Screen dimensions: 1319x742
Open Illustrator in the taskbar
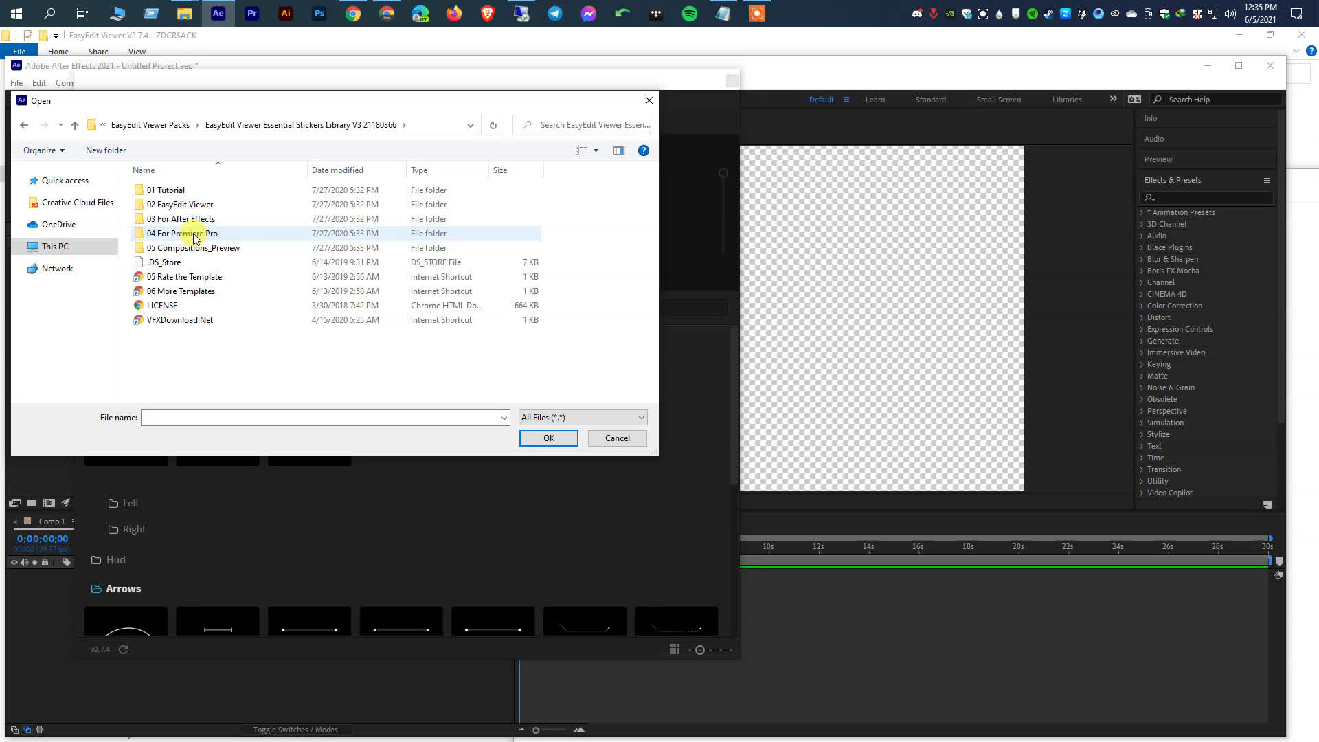pyautogui.click(x=285, y=14)
